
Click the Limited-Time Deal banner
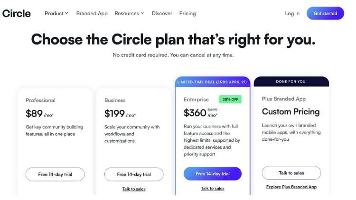click(x=213, y=82)
